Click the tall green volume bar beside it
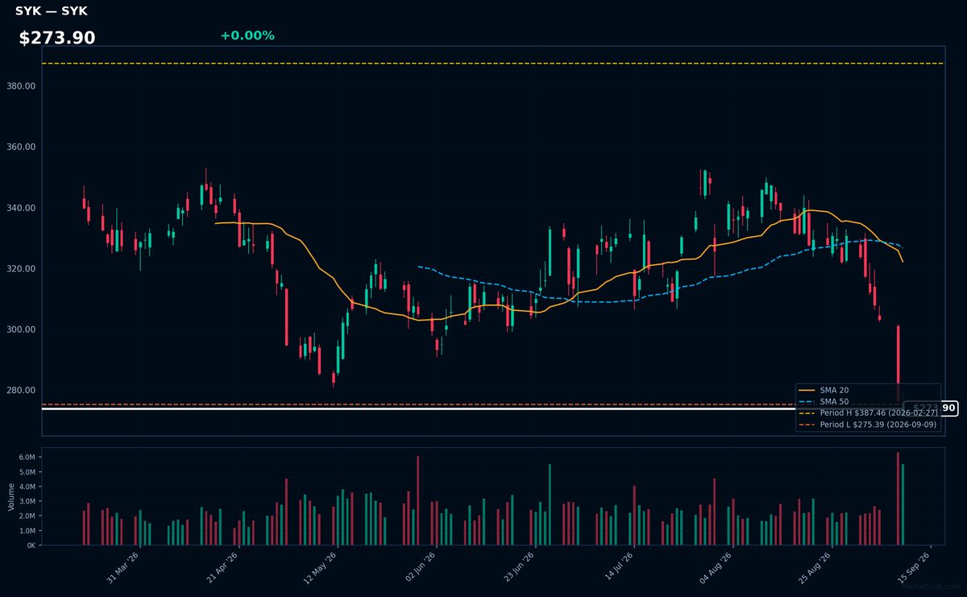 (x=903, y=504)
